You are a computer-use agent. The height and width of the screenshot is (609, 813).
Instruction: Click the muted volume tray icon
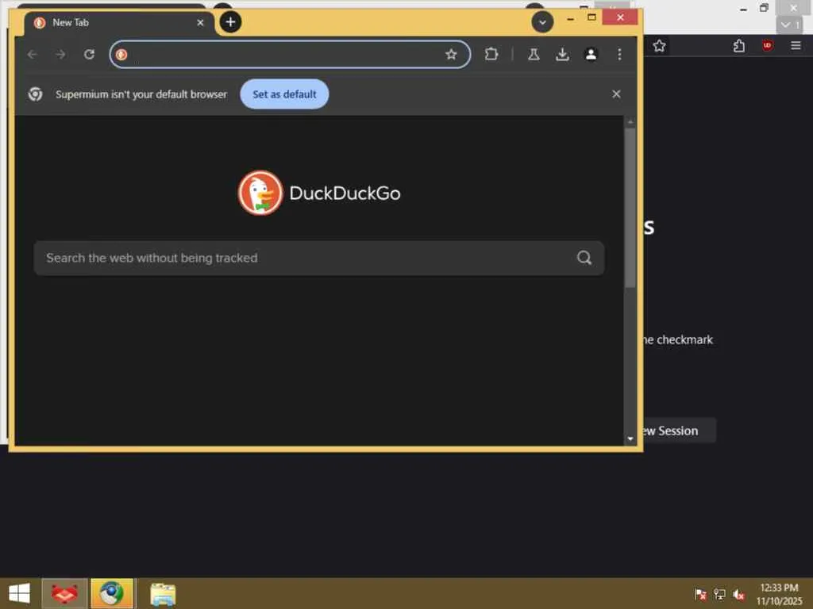(x=739, y=595)
